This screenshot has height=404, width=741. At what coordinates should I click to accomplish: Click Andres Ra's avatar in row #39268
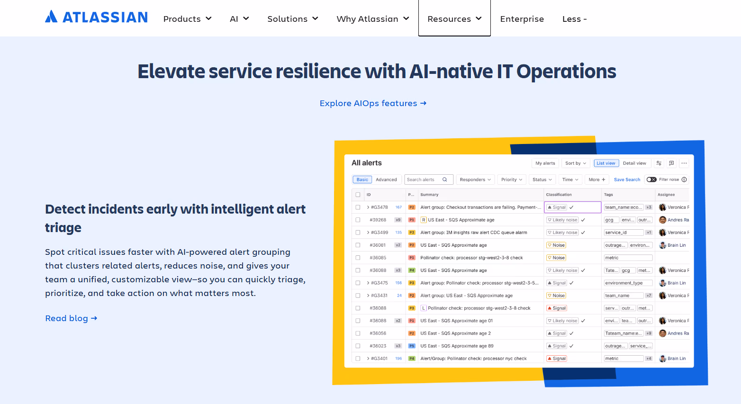[662, 220]
